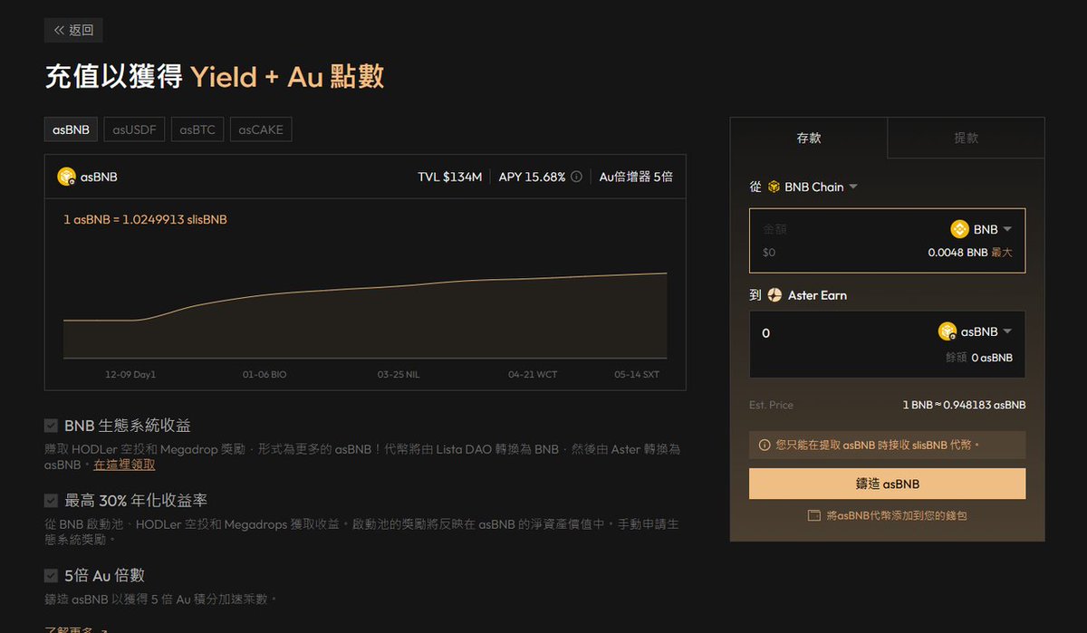Toggle the BNB 生態系統收益 checkbox

pos(52,426)
